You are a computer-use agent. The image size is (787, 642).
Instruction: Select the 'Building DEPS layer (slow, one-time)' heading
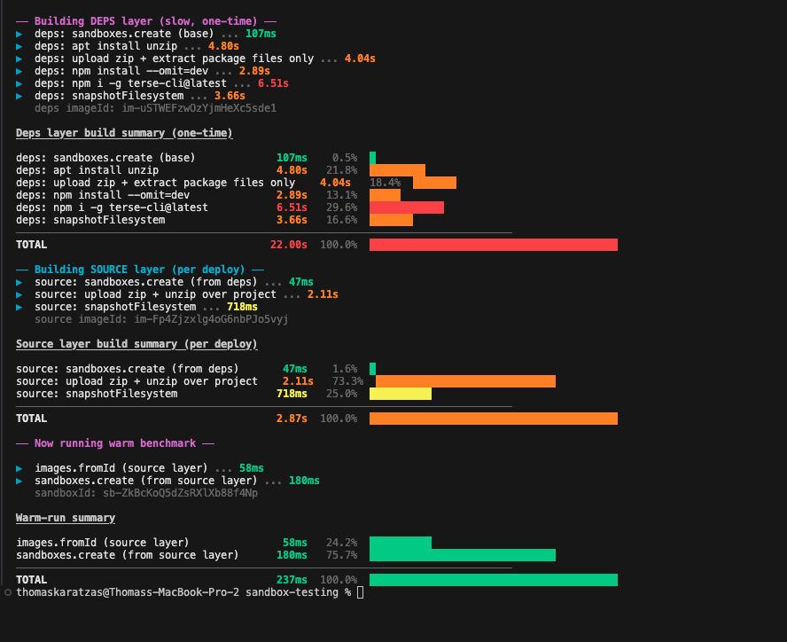click(x=145, y=21)
